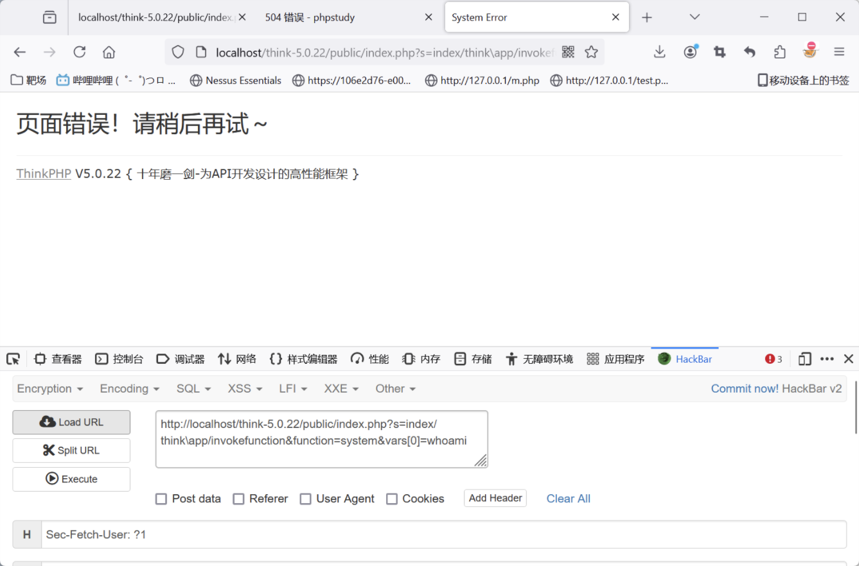
Task: Open the http://127.0.0.1/m.php bookmark
Action: coord(482,80)
